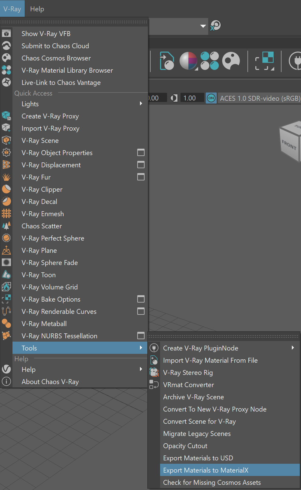The width and height of the screenshot is (301, 490).
Task: Click the V-Ray Sphere Fade icon
Action: tap(6, 262)
